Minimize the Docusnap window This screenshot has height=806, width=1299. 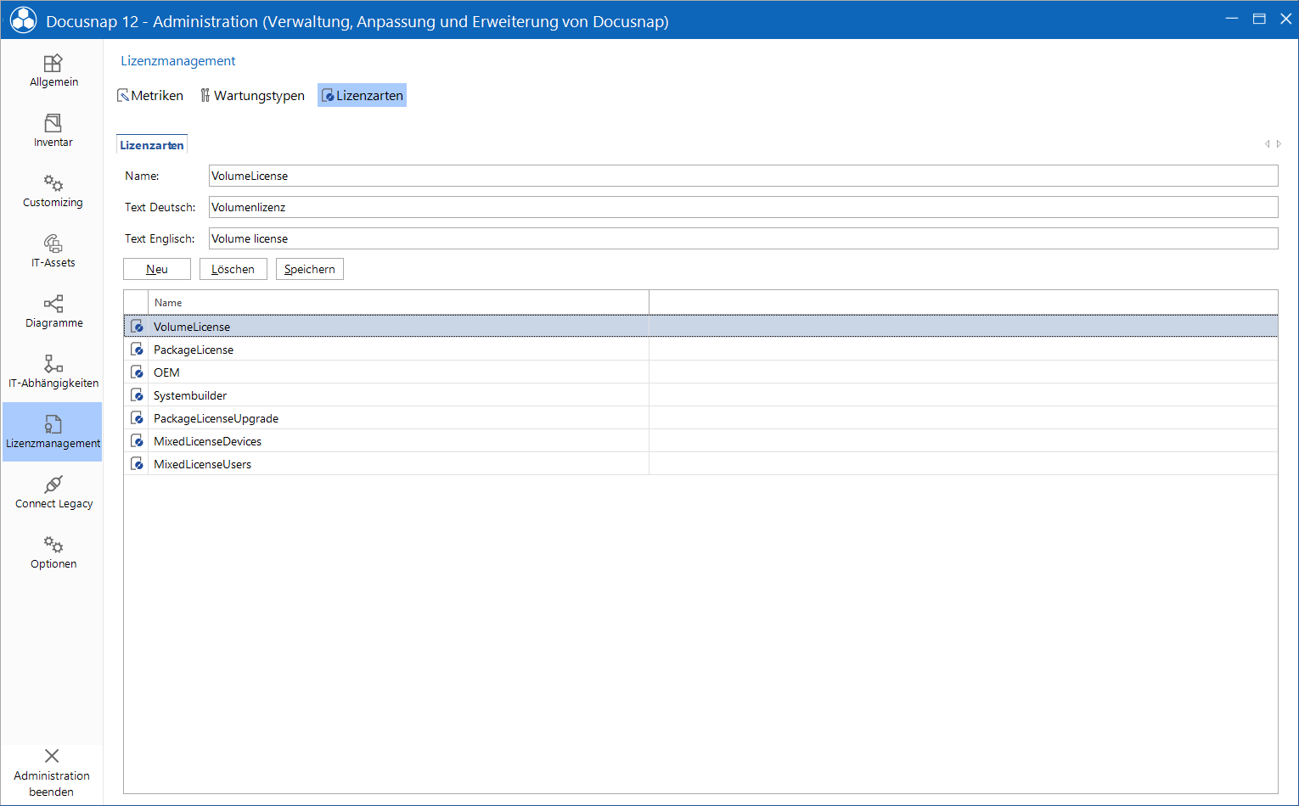tap(1232, 19)
